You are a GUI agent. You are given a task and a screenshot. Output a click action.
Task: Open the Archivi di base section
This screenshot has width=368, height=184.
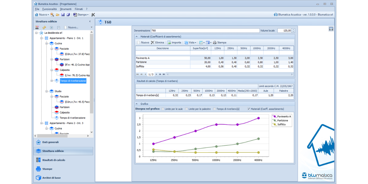tap(51, 178)
